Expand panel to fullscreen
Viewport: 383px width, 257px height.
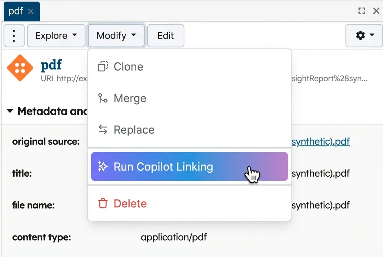click(x=361, y=11)
